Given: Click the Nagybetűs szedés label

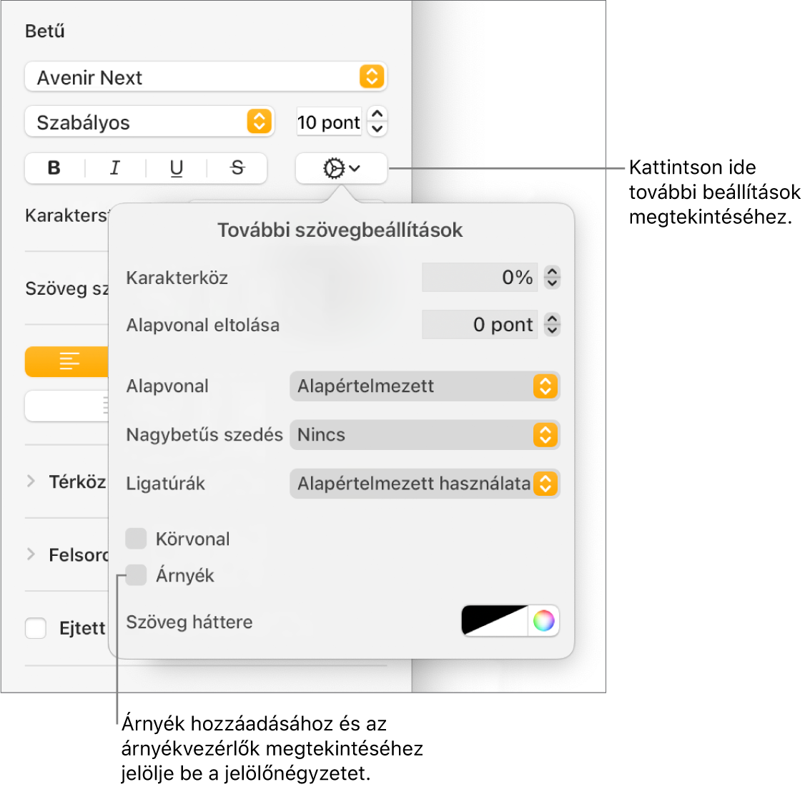Looking at the screenshot, I should coord(204,435).
